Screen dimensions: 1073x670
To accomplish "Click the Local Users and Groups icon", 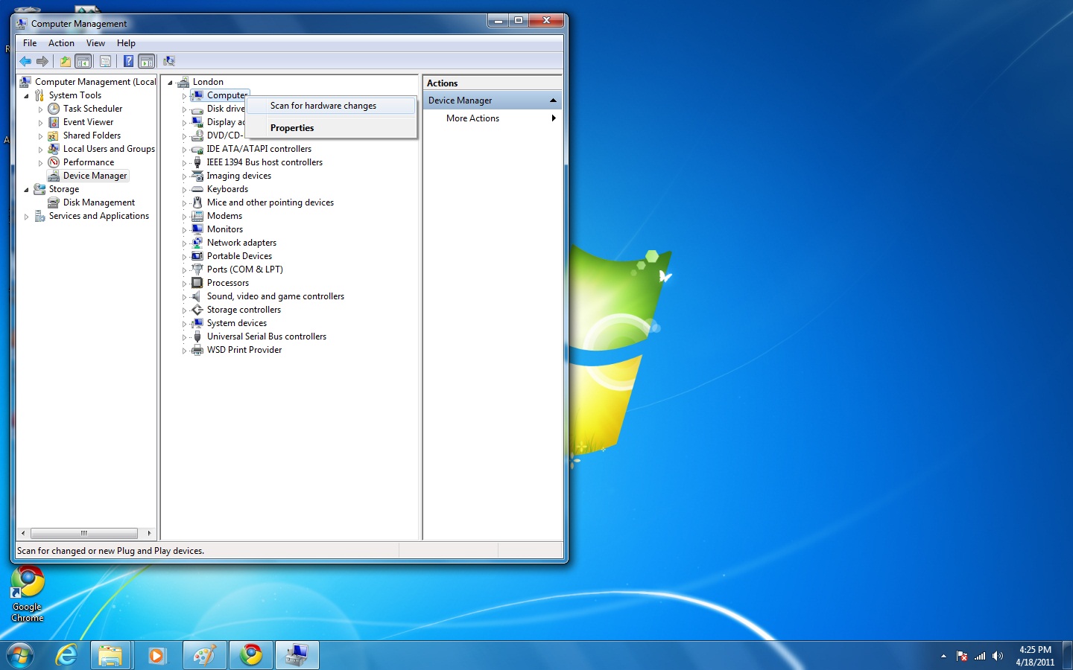I will point(54,149).
